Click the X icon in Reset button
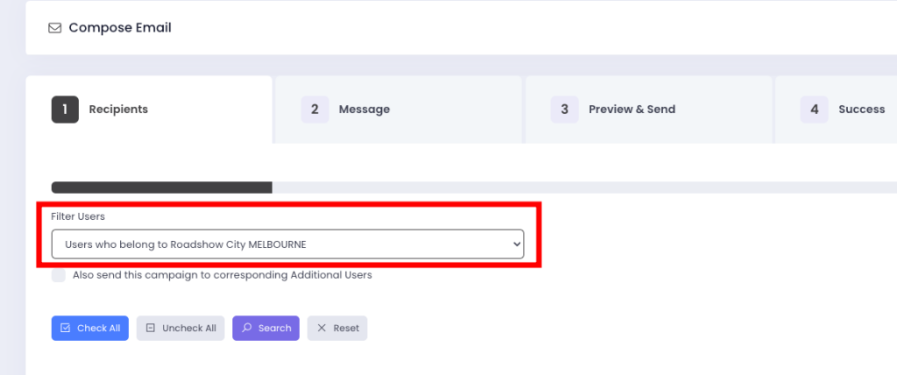 [321, 329]
